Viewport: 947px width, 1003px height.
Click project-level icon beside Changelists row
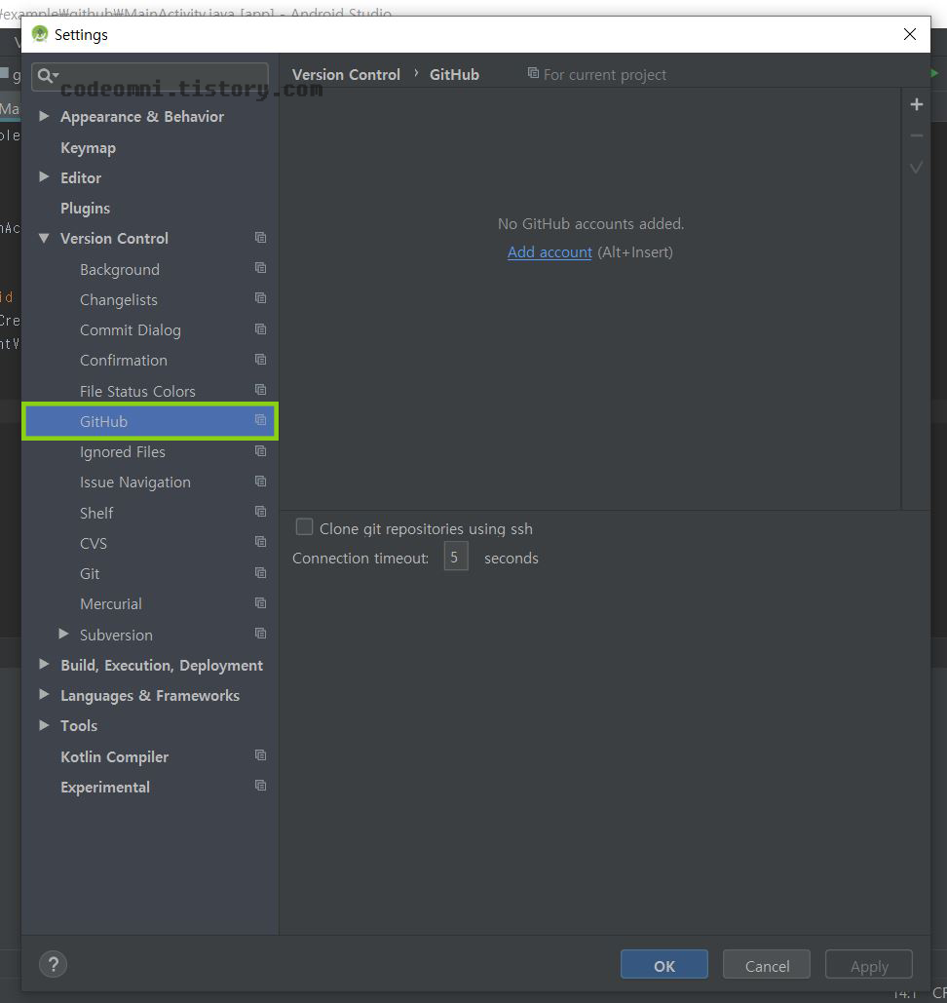tap(260, 297)
